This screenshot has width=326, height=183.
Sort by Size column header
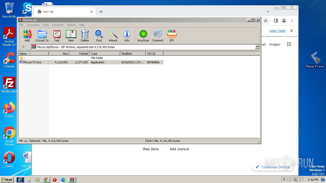pyautogui.click(x=59, y=54)
